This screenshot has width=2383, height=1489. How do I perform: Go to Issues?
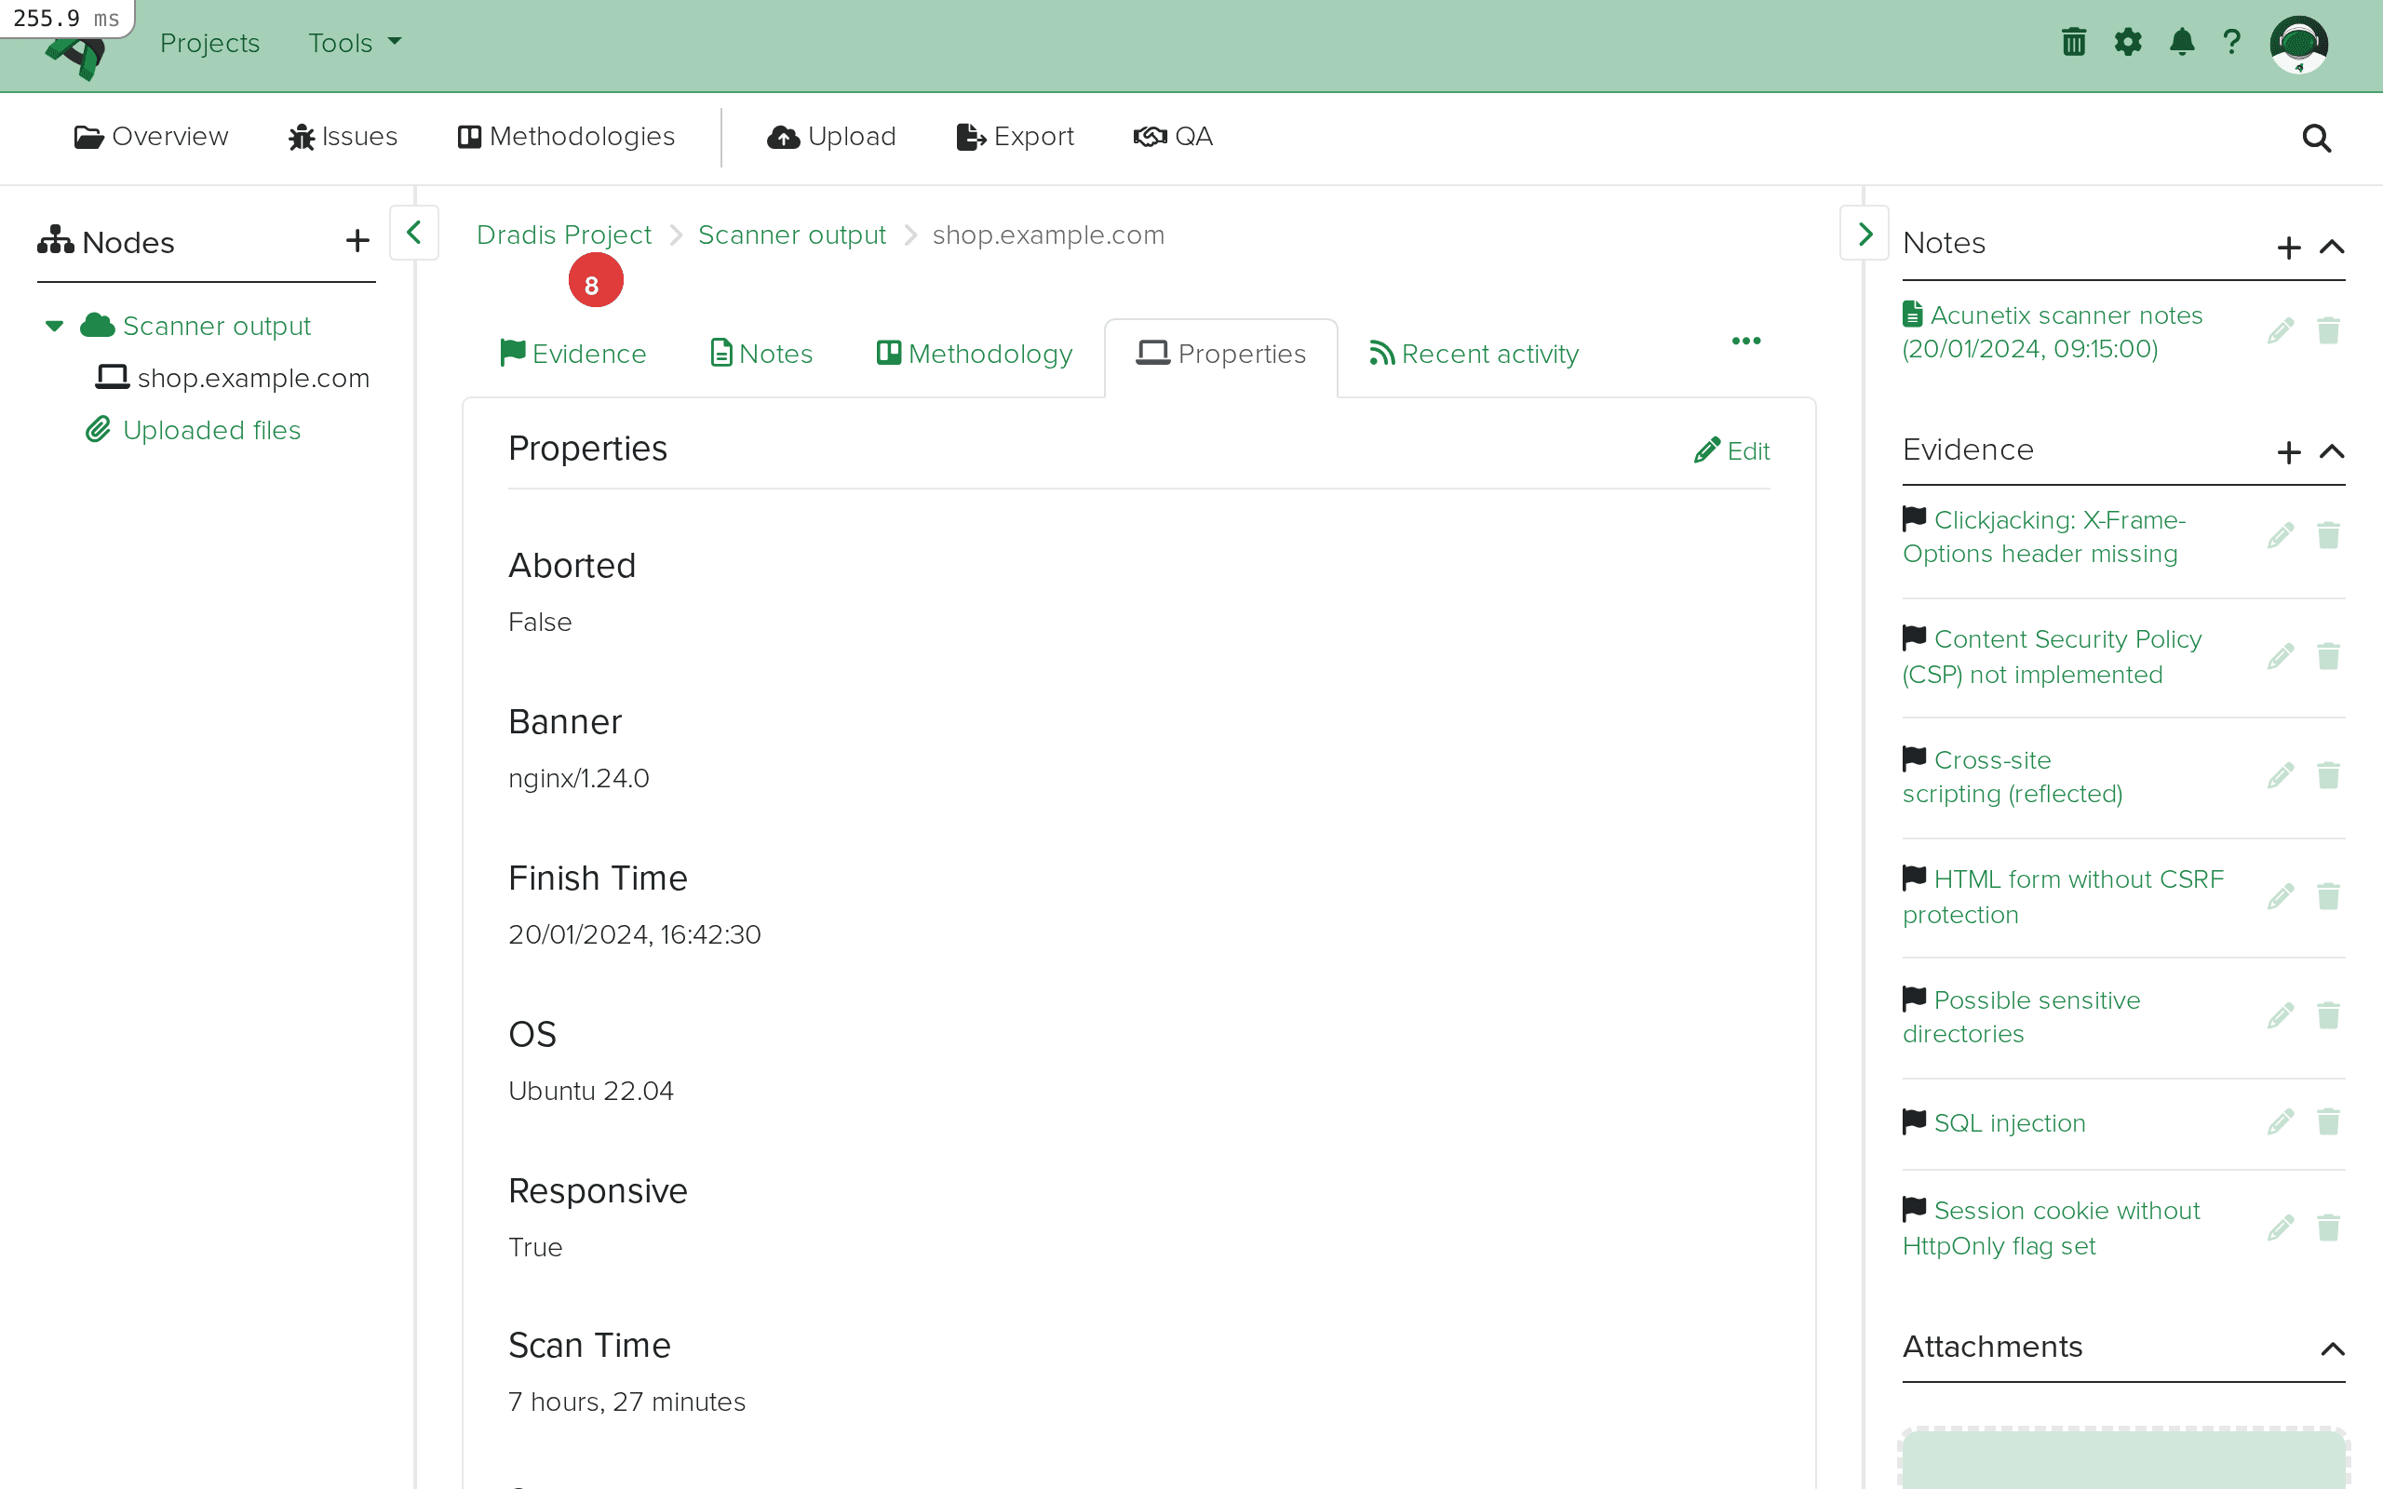[x=343, y=137]
